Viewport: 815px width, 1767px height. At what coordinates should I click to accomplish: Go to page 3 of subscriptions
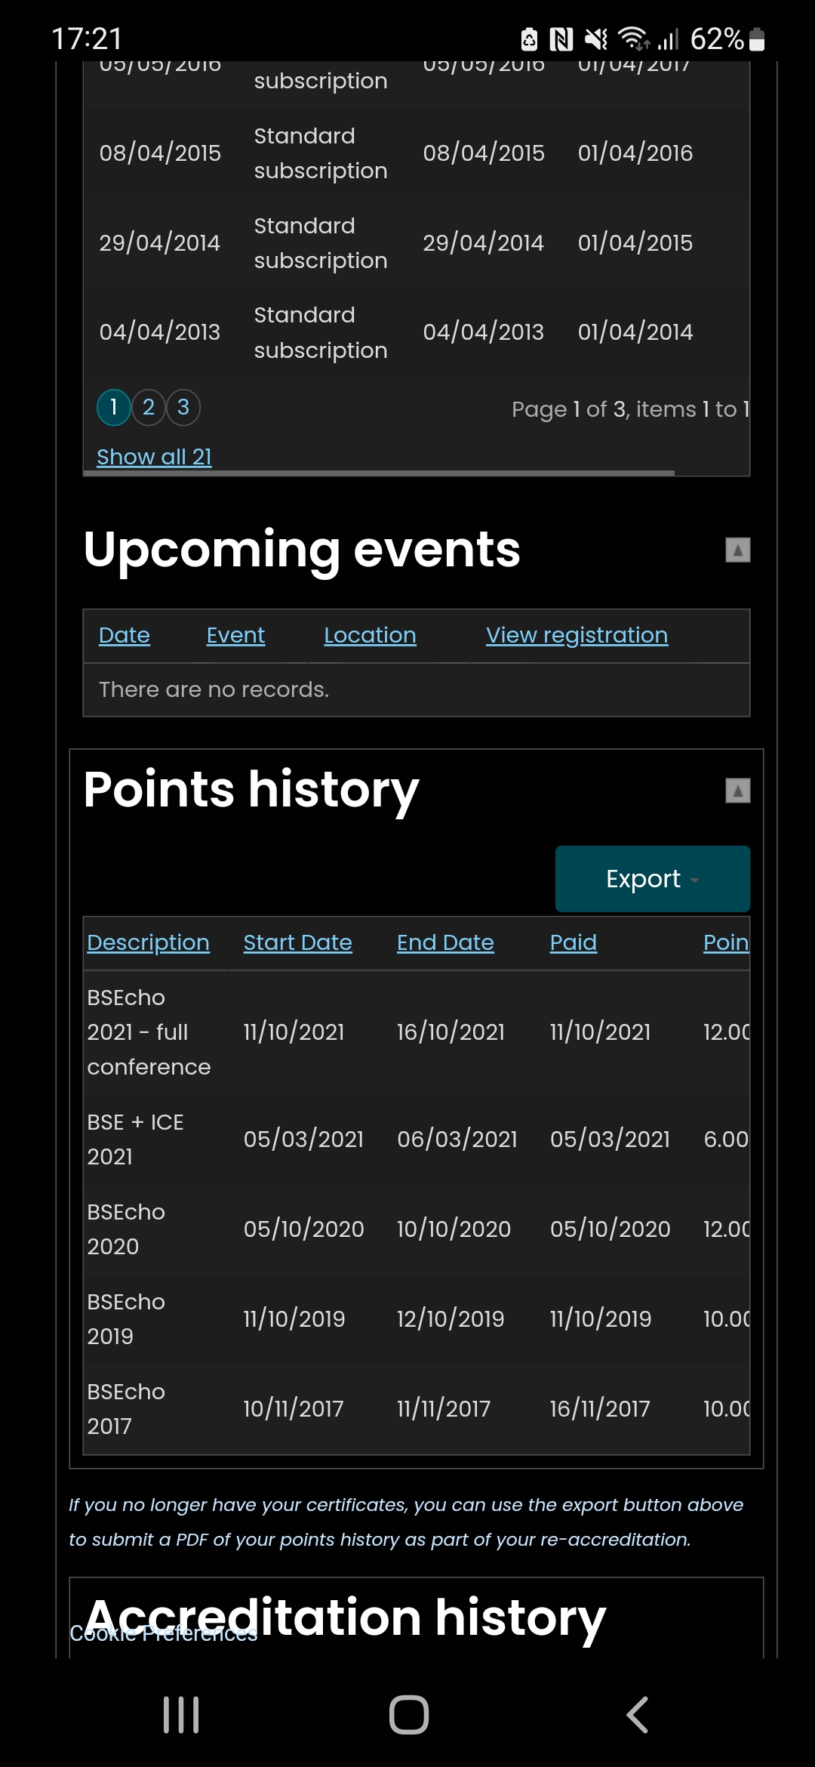pyautogui.click(x=183, y=408)
